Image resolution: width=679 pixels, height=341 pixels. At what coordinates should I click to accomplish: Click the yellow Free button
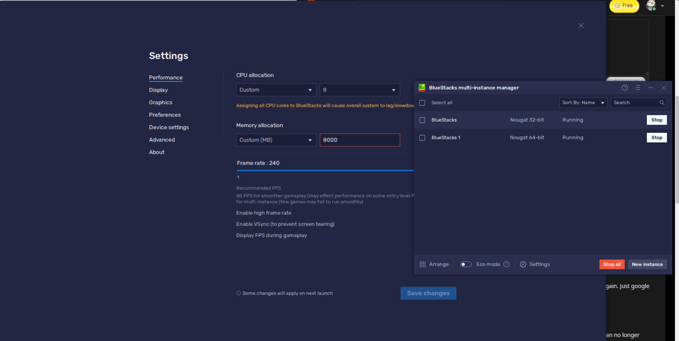coord(624,6)
